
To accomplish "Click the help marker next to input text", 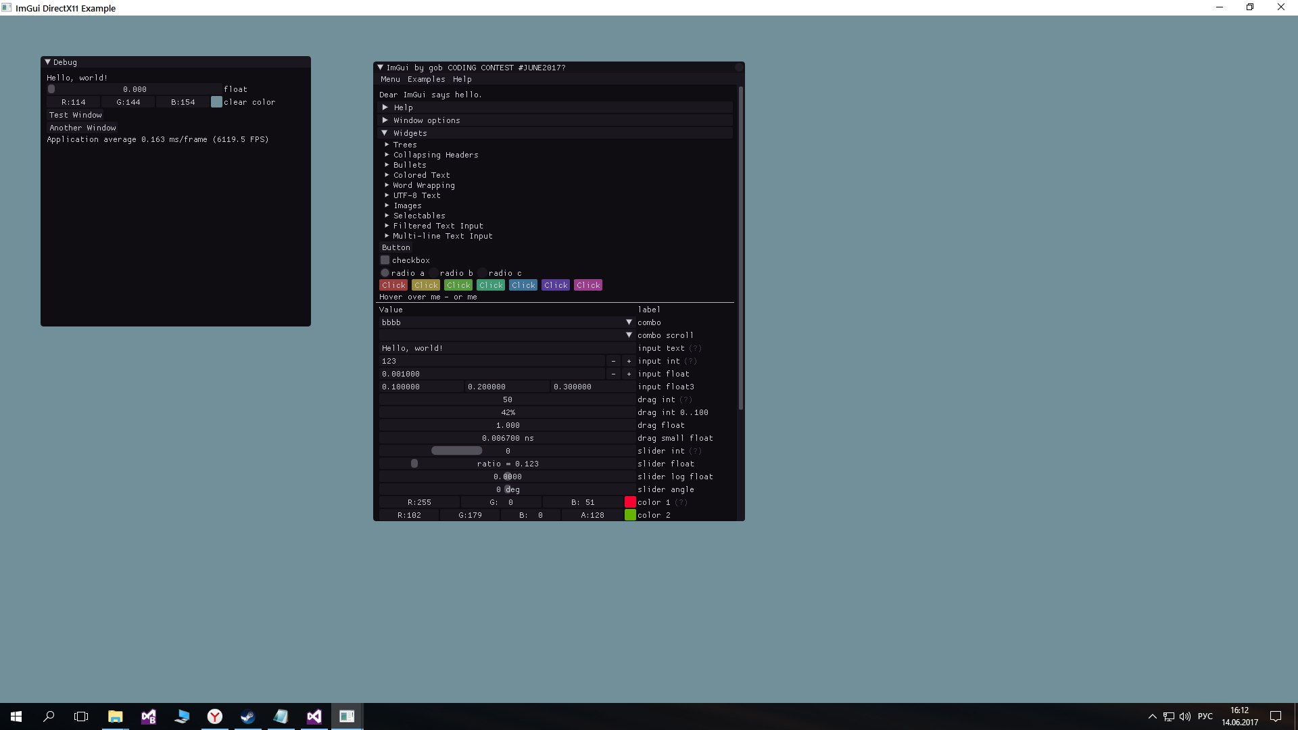I will [695, 349].
